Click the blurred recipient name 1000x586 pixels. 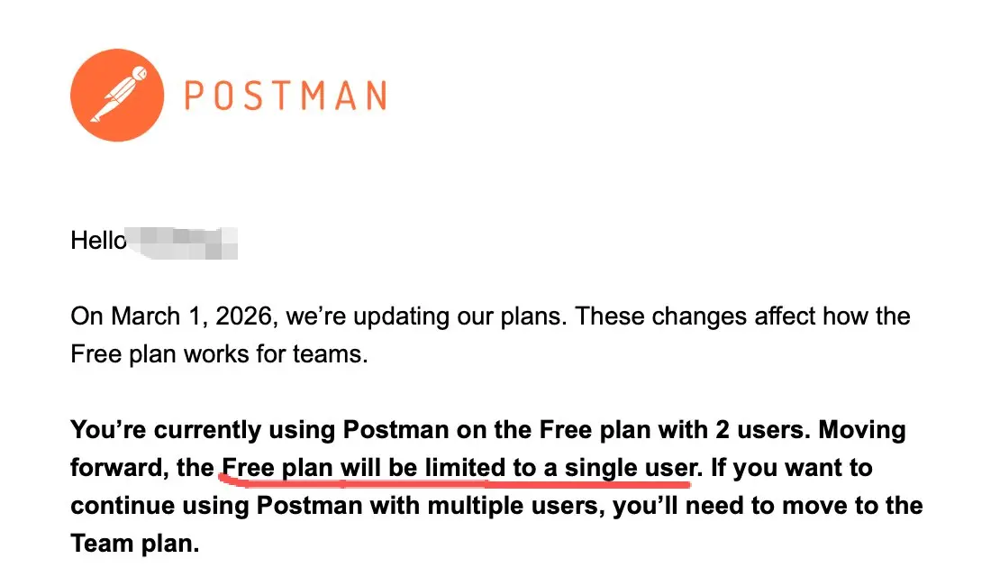[x=183, y=242]
